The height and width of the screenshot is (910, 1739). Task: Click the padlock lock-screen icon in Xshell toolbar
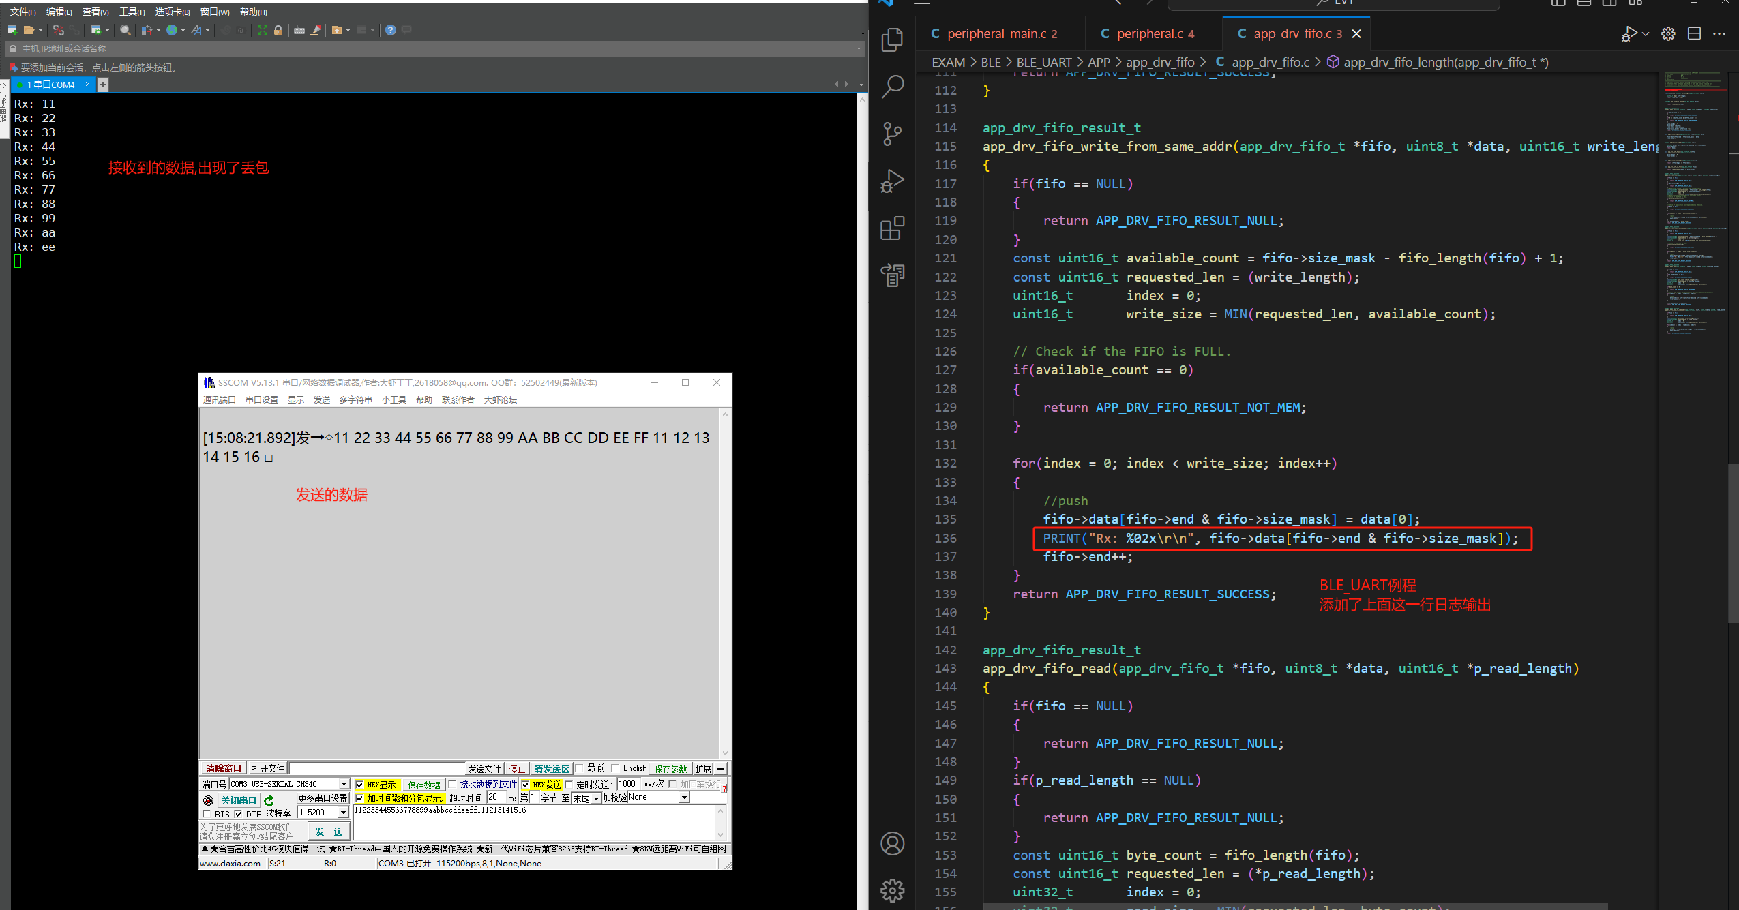point(278,30)
